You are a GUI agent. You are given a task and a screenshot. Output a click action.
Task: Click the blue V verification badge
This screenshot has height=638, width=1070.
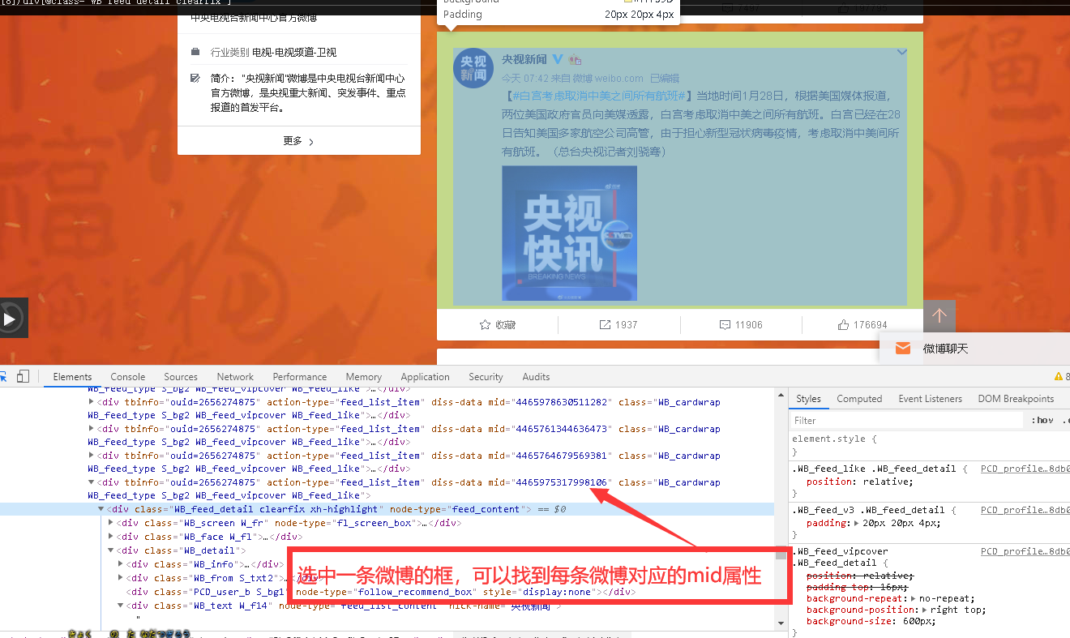pos(558,59)
